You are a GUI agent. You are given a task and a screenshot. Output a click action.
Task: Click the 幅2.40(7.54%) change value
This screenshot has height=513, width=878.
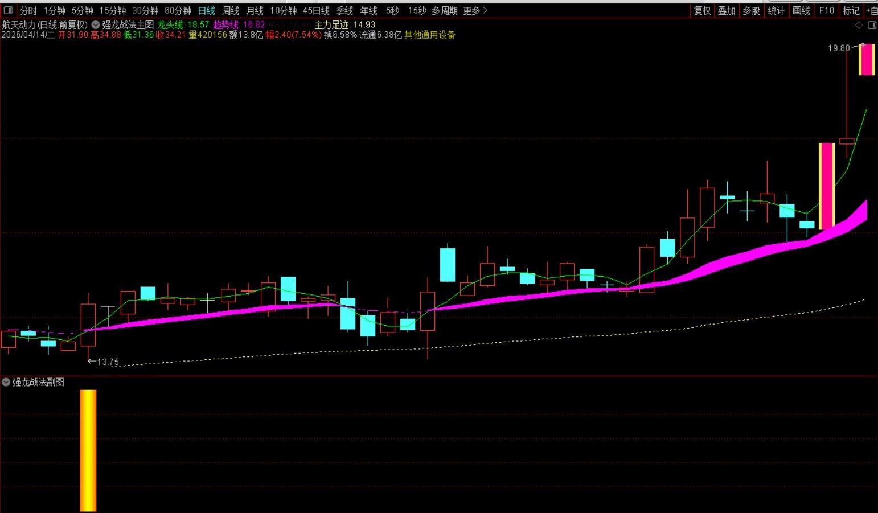[x=294, y=35]
